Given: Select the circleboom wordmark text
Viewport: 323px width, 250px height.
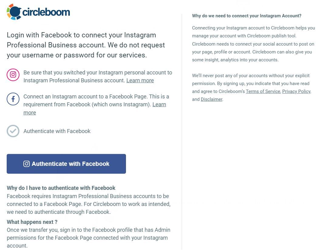Looking at the screenshot, I should (46, 12).
